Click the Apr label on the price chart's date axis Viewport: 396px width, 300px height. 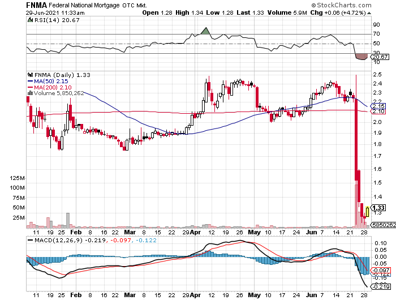click(195, 232)
